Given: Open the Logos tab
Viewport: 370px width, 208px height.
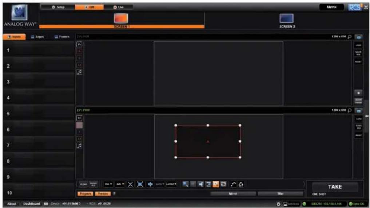Looking at the screenshot, I should coord(38,37).
